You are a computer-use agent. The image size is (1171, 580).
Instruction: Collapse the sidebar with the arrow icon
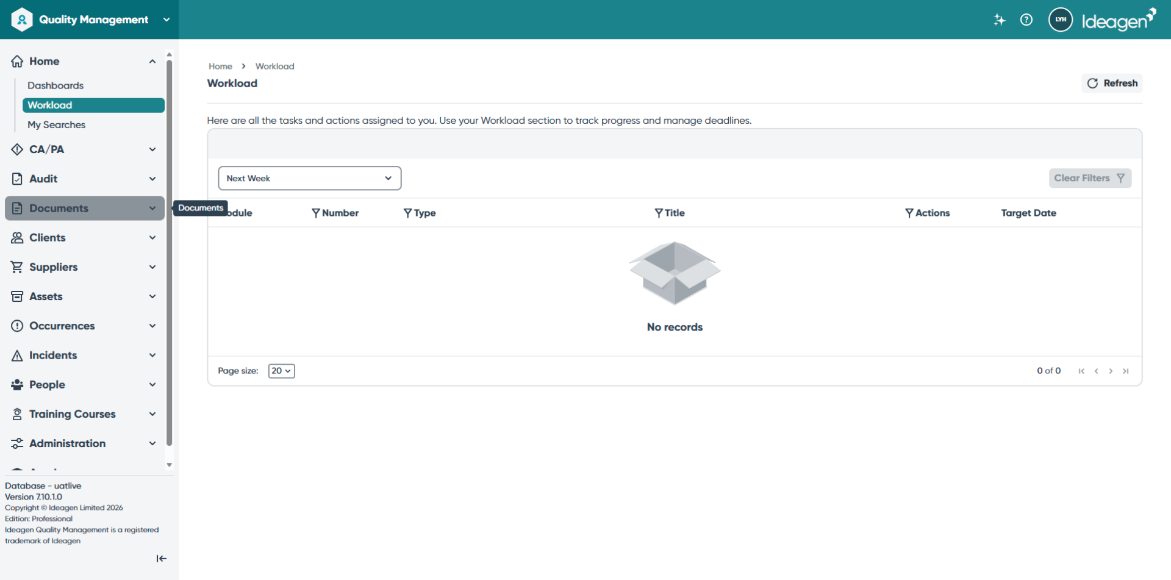pos(161,559)
